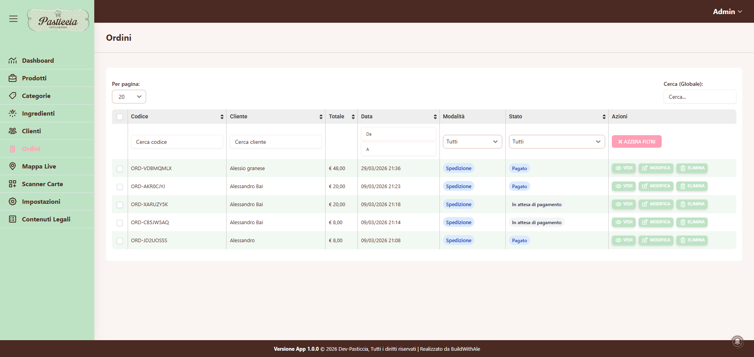The width and height of the screenshot is (754, 357).
Task: Click the Scanner Carte QR icon
Action: [x=13, y=184]
